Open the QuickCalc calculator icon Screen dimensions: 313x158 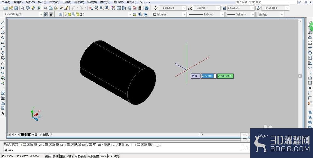click(x=140, y=8)
